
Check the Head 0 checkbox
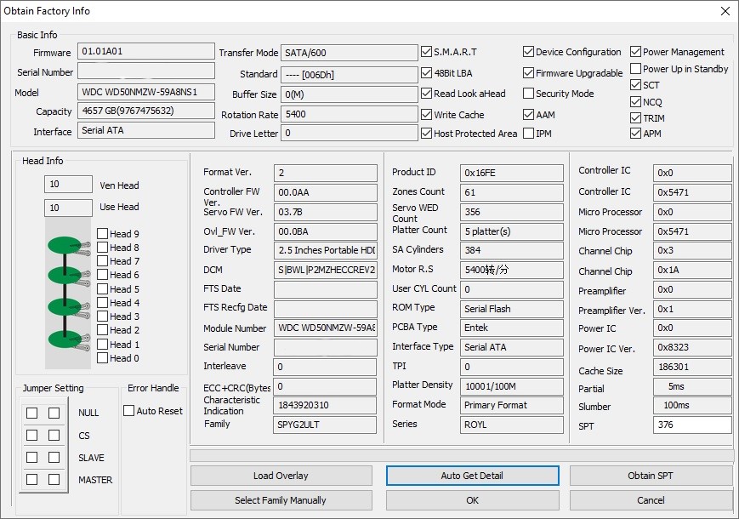102,358
